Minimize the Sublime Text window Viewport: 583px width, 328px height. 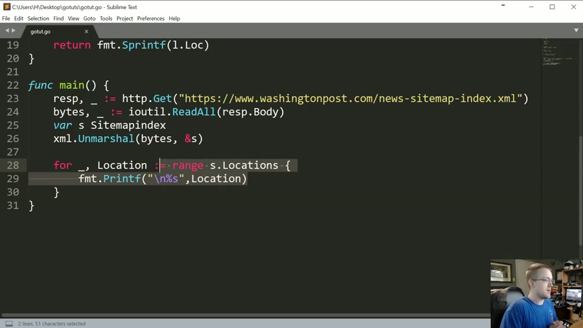pos(531,6)
